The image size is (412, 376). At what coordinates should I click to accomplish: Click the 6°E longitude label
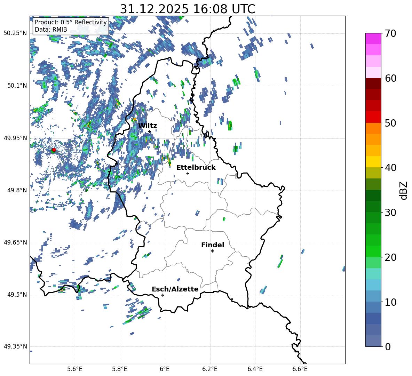point(165,369)
